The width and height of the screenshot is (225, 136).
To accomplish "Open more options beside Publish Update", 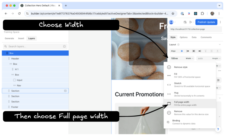I will (220, 22).
